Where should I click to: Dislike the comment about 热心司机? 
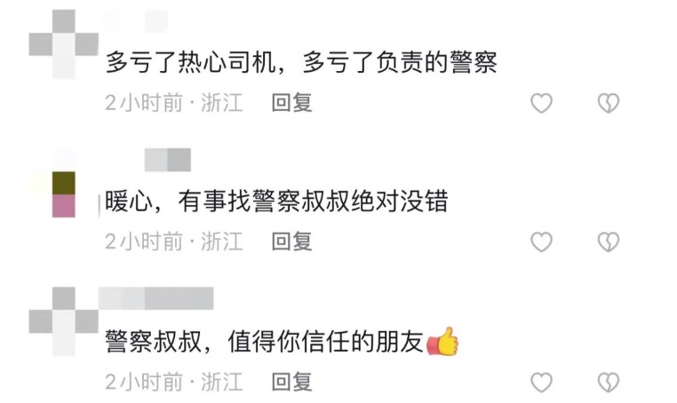[609, 103]
